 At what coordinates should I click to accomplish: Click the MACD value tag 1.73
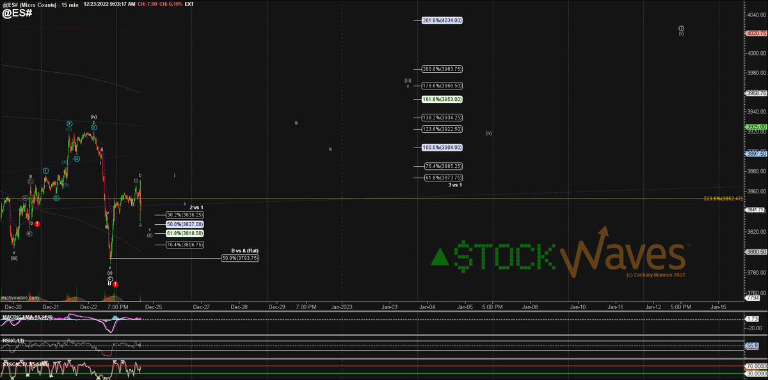pos(753,317)
